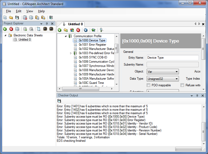Viewport: 208px width, 154px height.
Task: Click red remove icon in Project Explorer
Action: click(x=11, y=29)
